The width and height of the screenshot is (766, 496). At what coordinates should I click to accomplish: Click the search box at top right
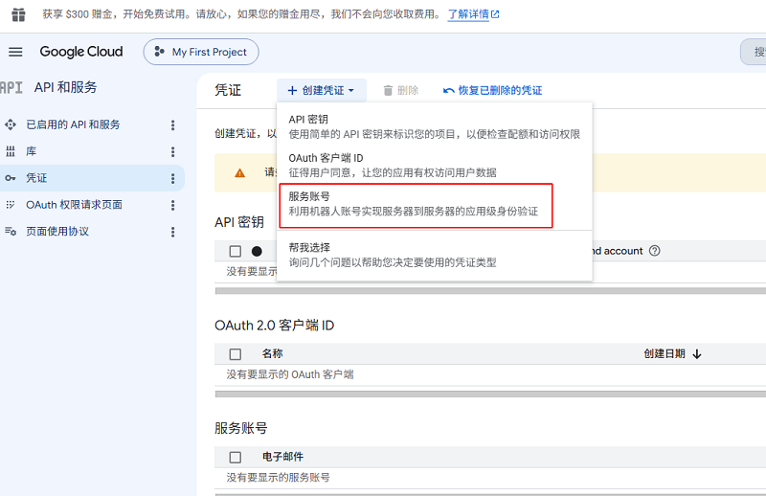[x=754, y=52]
